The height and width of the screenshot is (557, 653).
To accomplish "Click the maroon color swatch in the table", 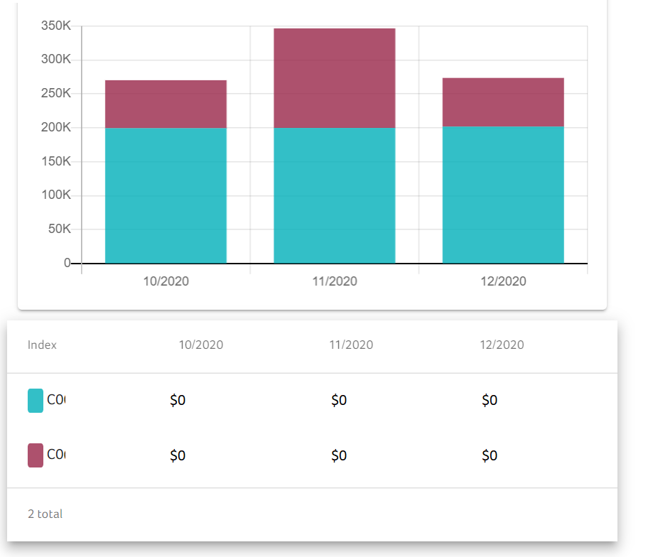I will tap(36, 455).
